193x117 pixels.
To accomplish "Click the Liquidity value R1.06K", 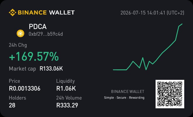I will click(x=66, y=88).
